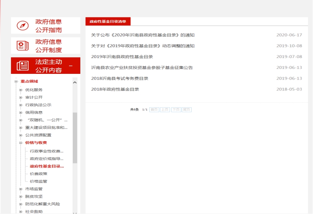313x214 pixels.
Task: Select 市场监管 in the tree
Action: [34, 189]
